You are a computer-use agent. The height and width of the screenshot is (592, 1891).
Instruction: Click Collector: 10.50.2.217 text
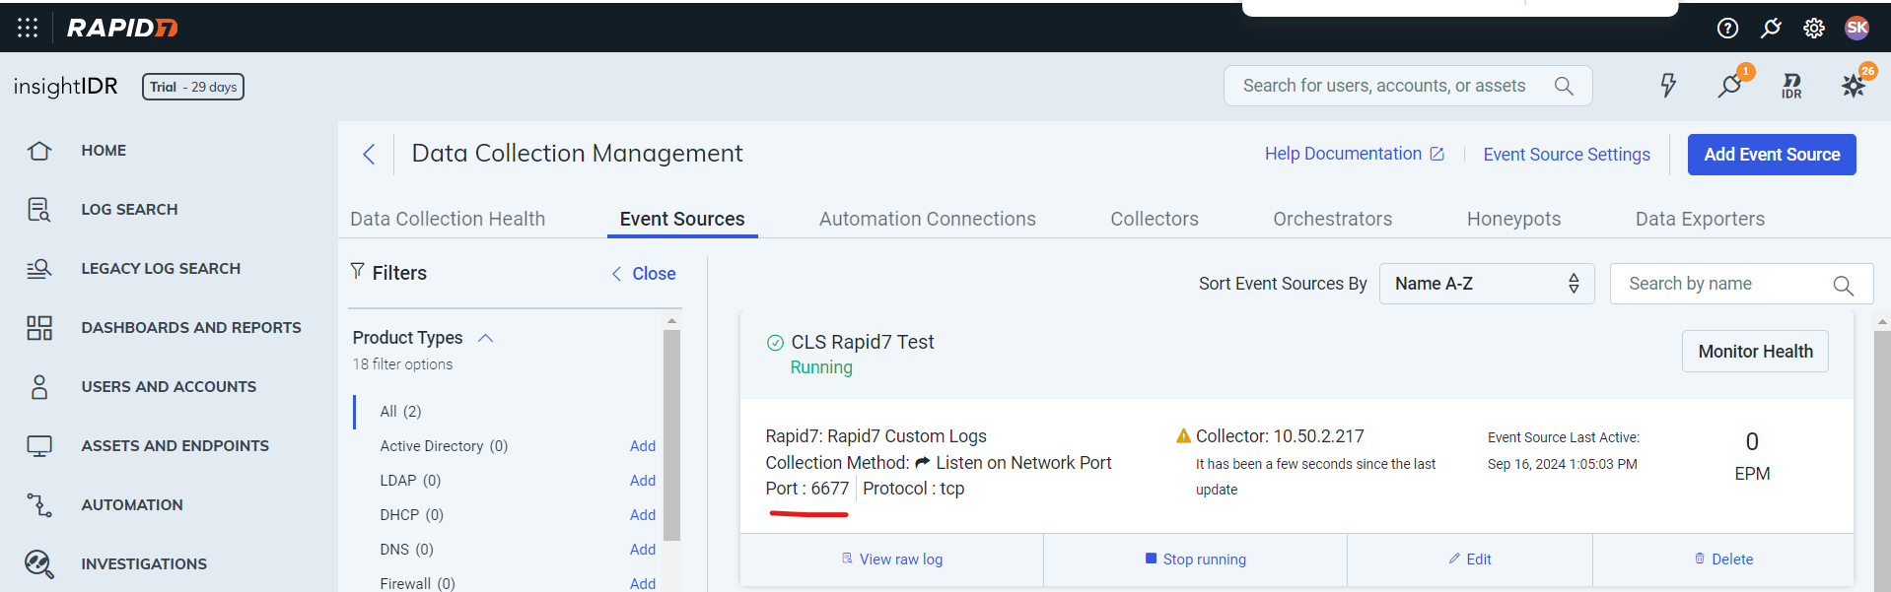pyautogui.click(x=1280, y=435)
